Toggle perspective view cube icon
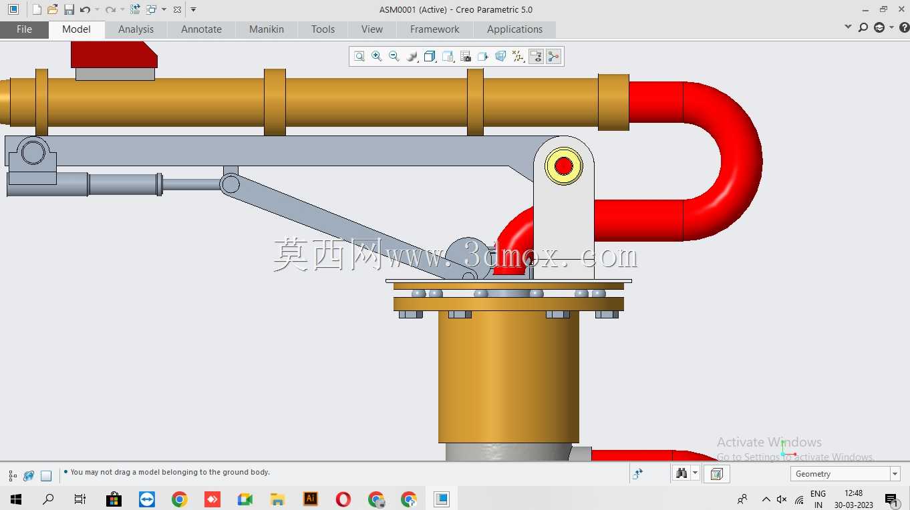 coord(500,57)
